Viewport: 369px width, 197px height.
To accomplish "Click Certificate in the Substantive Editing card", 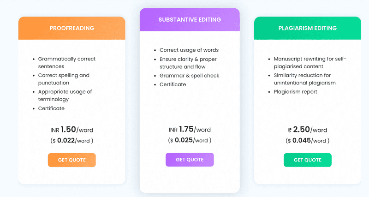I will pos(173,84).
